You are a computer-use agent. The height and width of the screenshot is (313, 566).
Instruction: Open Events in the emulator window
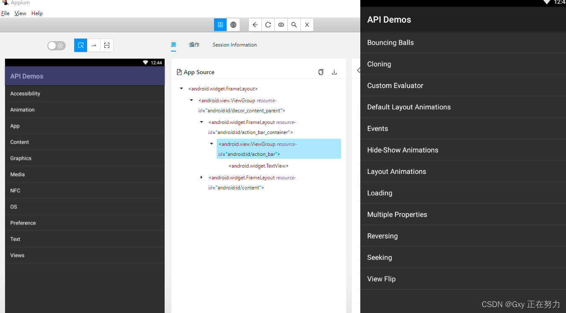click(x=463, y=129)
